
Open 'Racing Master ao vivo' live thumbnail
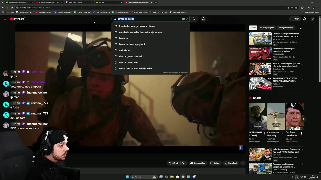click(260, 83)
